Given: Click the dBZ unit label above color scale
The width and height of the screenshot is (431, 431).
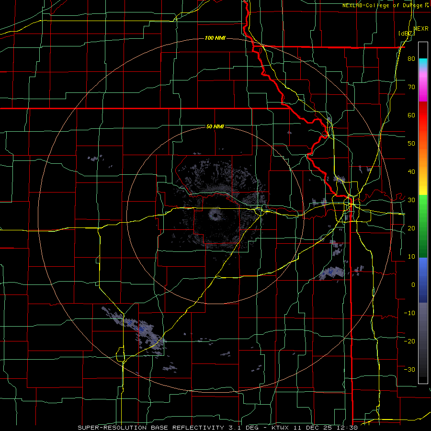Looking at the screenshot, I should pos(407,33).
